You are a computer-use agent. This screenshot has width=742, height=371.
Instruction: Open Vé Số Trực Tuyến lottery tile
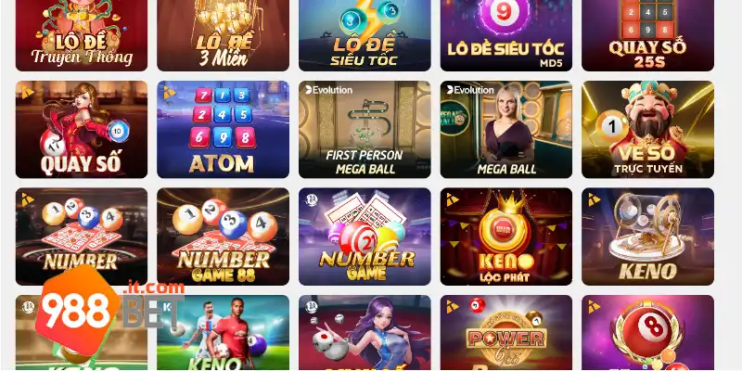[647, 130]
